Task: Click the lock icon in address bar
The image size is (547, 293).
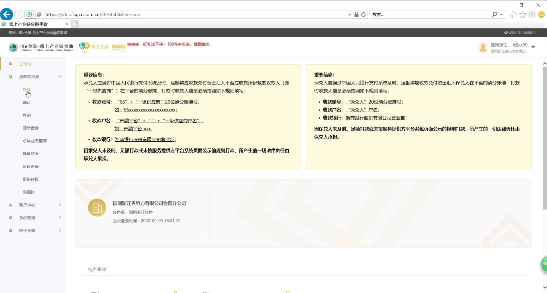Action: (x=356, y=14)
